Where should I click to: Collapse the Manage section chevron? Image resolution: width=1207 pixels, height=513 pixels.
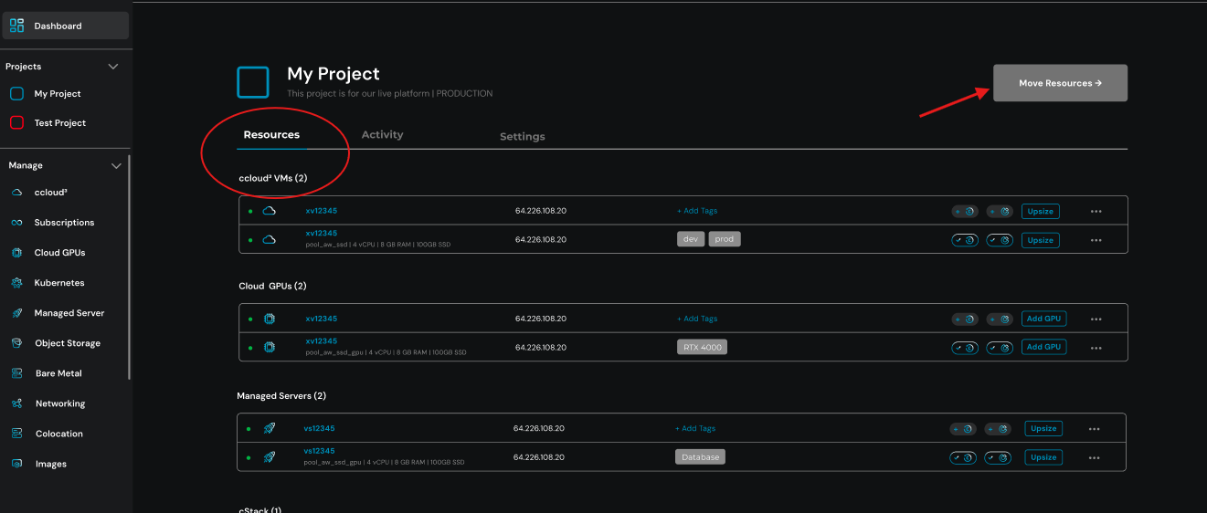116,166
